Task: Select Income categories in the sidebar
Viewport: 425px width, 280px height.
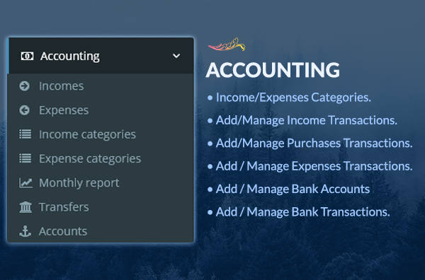Action: [x=101, y=134]
